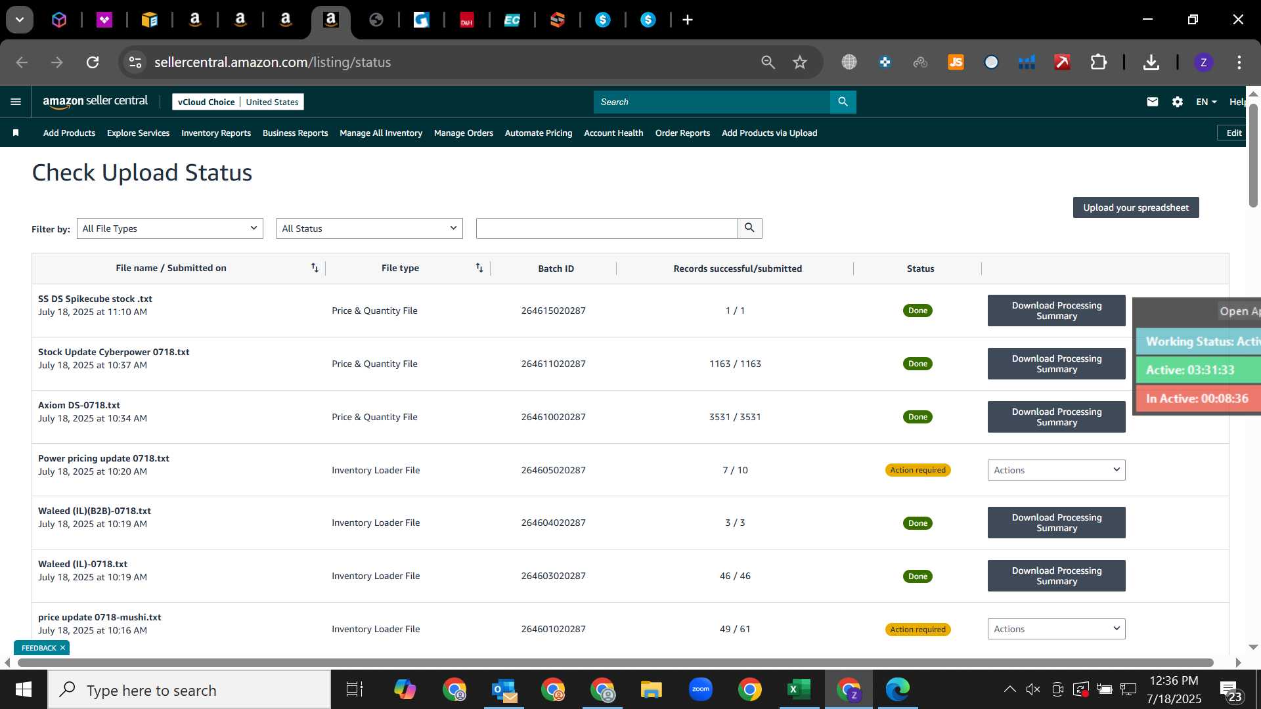The width and height of the screenshot is (1261, 709).
Task: Show hidden system tray icons
Action: (1009, 689)
